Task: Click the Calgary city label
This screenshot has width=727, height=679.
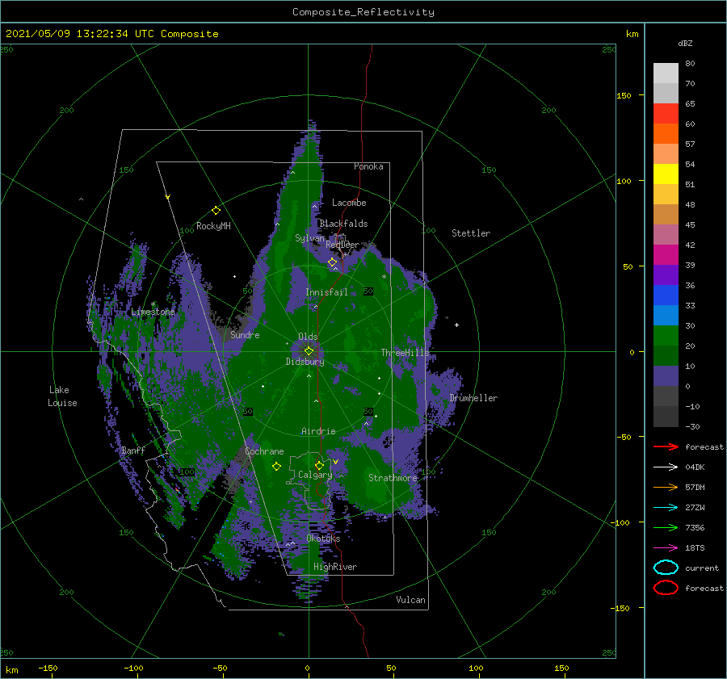Action: pos(315,475)
